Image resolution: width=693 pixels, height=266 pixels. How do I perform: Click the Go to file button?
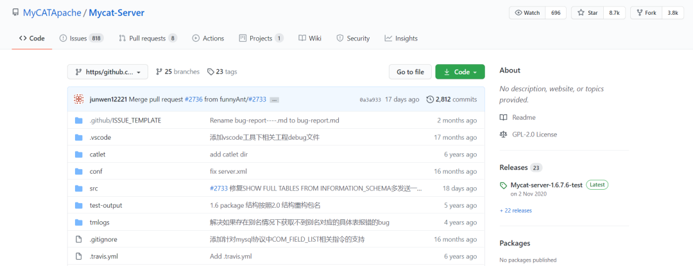(x=410, y=72)
